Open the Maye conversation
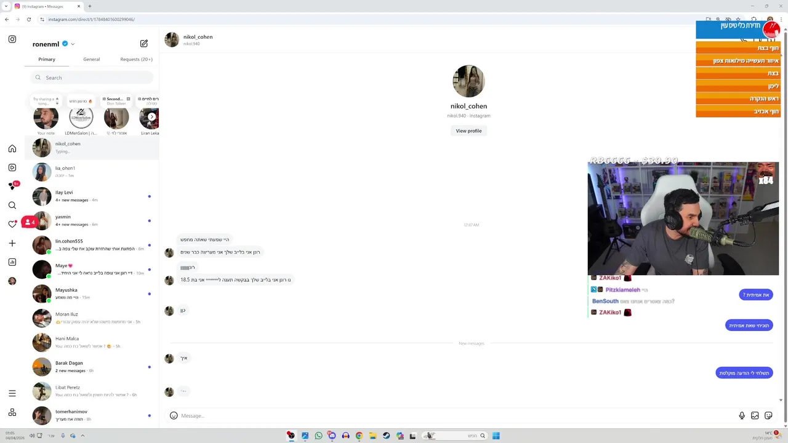The width and height of the screenshot is (788, 443). [92, 269]
